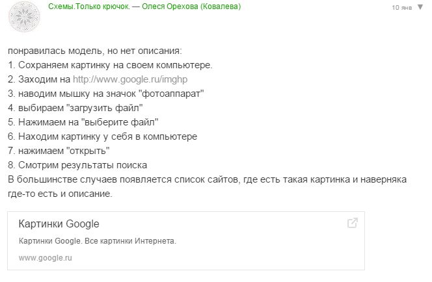Open the Схемы.Только крючок. group link
432x282 pixels.
[89, 6]
